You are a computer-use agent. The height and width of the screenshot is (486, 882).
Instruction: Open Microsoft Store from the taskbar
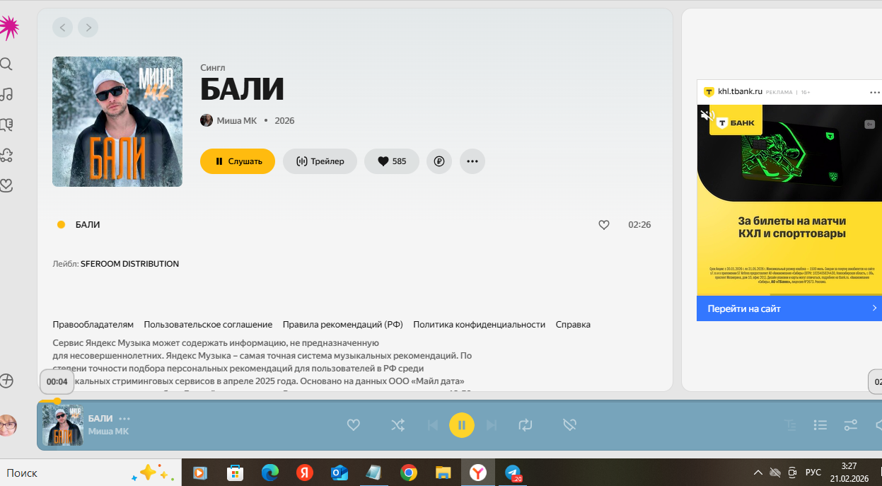coord(236,473)
